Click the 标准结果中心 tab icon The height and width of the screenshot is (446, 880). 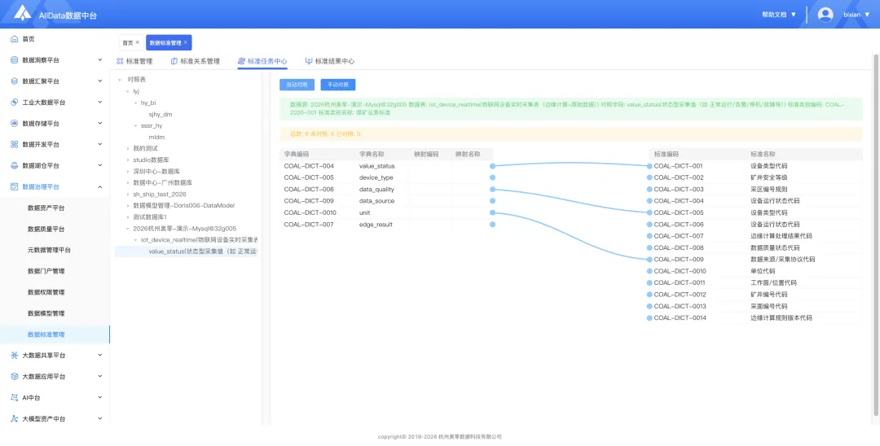pos(309,61)
